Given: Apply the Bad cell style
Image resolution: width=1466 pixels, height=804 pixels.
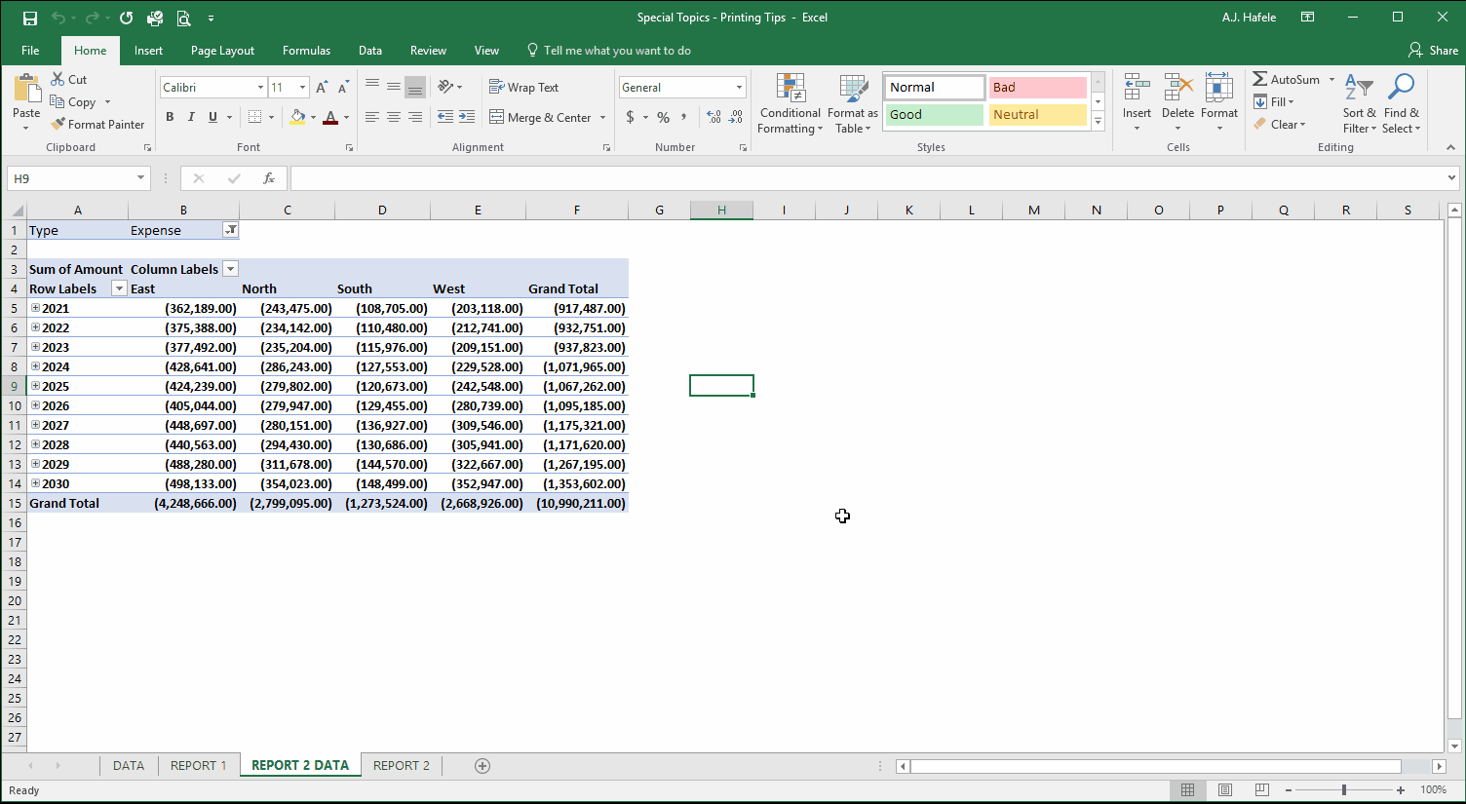Looking at the screenshot, I should 1037,87.
